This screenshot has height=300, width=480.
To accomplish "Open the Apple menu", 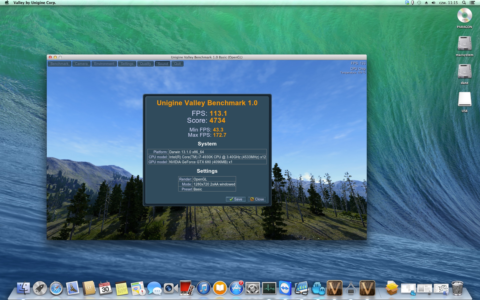I will [7, 3].
